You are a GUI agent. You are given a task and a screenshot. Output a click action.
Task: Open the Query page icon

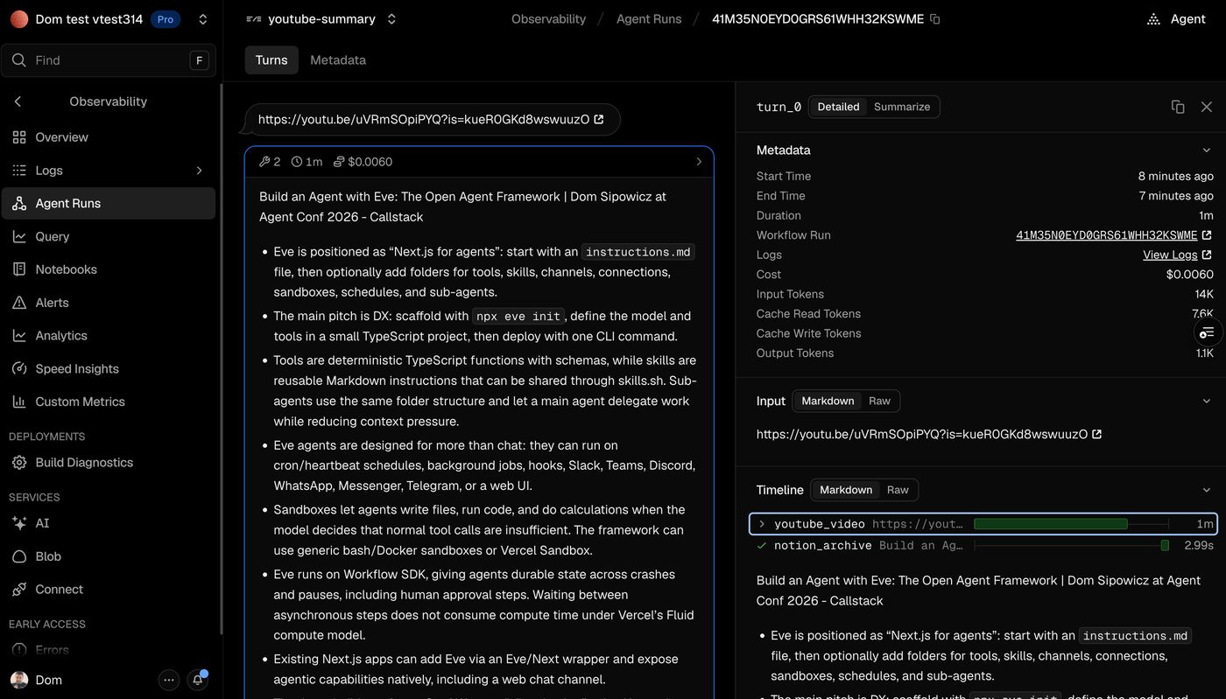point(19,236)
